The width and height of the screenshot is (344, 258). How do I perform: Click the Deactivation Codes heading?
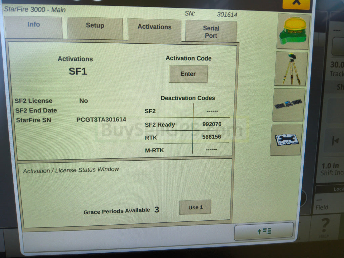click(x=188, y=98)
